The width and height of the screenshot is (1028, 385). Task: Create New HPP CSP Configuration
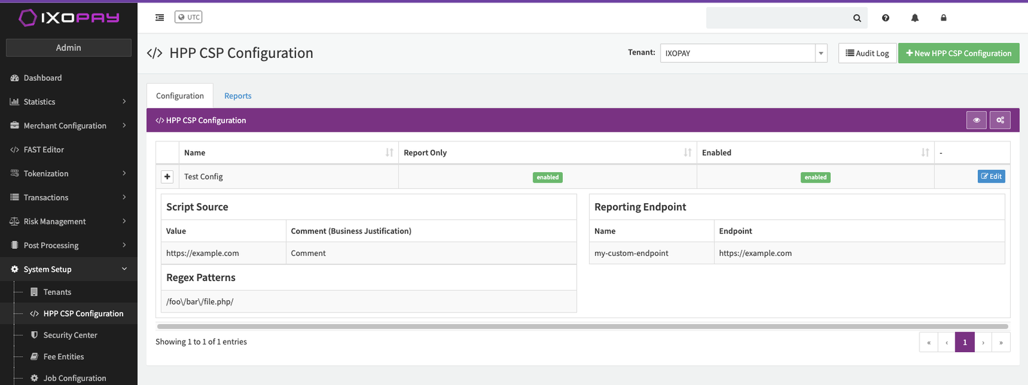pos(959,53)
